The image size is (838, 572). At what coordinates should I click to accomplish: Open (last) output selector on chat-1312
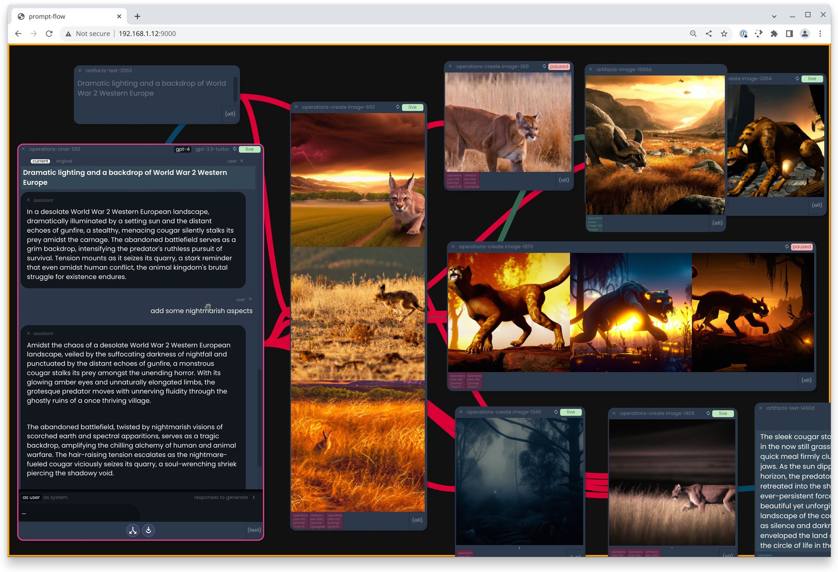(254, 530)
